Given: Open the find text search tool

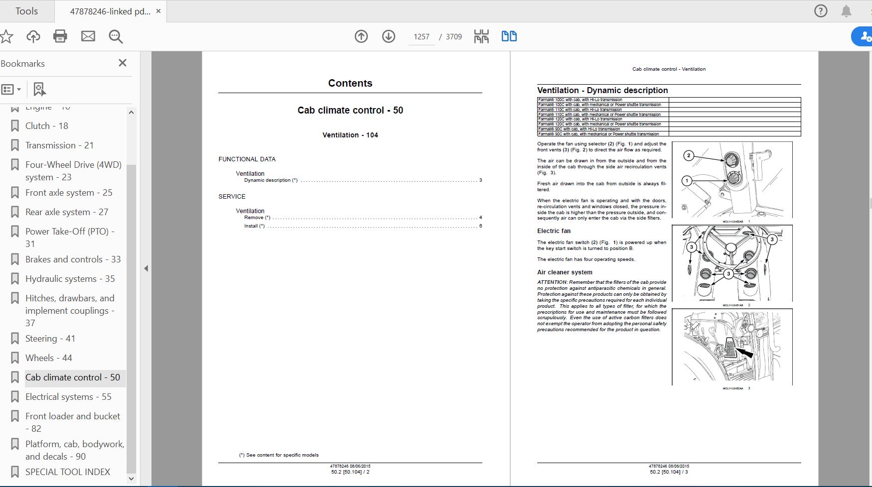Looking at the screenshot, I should coord(116,36).
